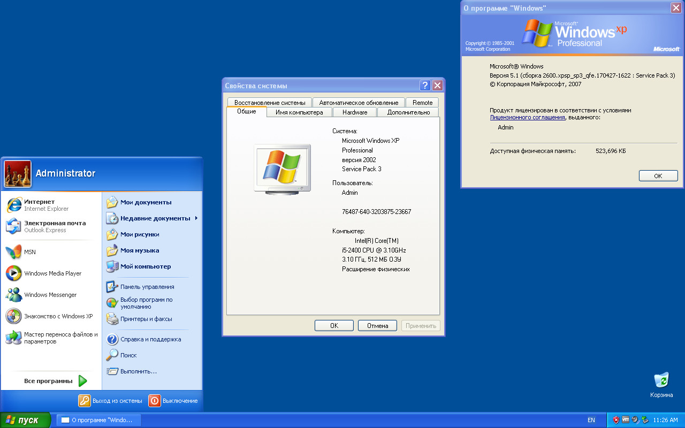Close the Свойства системы dialog
Image resolution: width=685 pixels, height=428 pixels.
438,86
